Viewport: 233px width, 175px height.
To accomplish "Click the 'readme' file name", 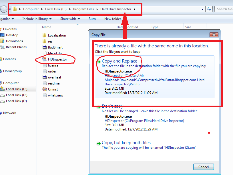I will (54, 83).
